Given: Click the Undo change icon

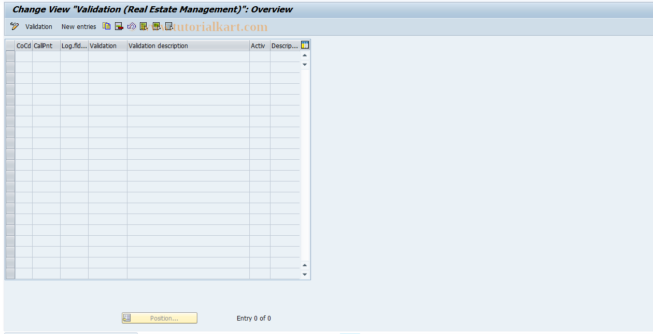Looking at the screenshot, I should click(x=132, y=26).
